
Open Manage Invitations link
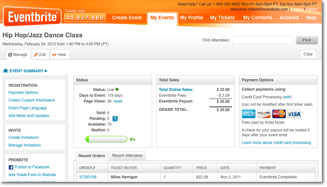coord(24,145)
